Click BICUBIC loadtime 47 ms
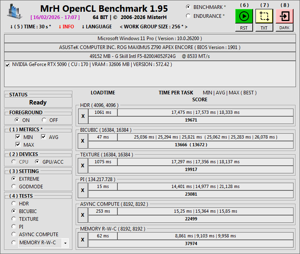 pyautogui.click(x=103, y=137)
